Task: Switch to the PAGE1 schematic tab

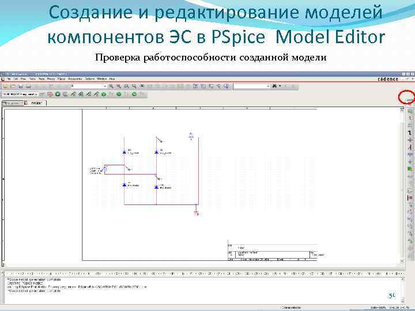Action: [x=37, y=103]
